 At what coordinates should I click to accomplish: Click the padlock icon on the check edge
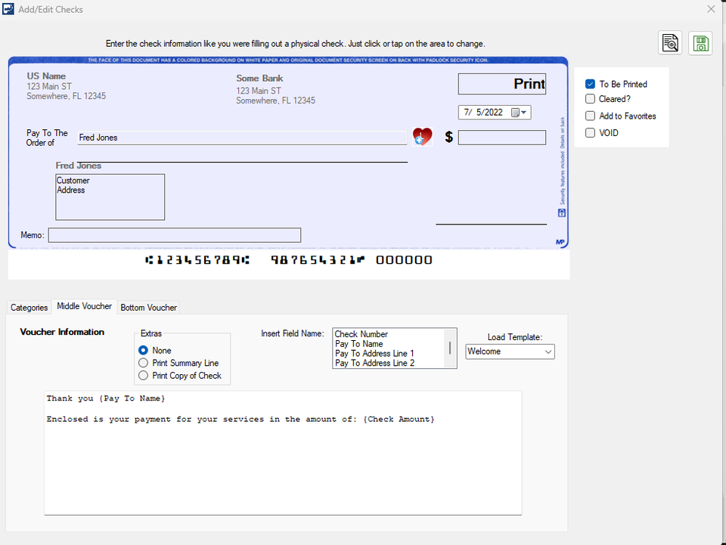click(560, 213)
